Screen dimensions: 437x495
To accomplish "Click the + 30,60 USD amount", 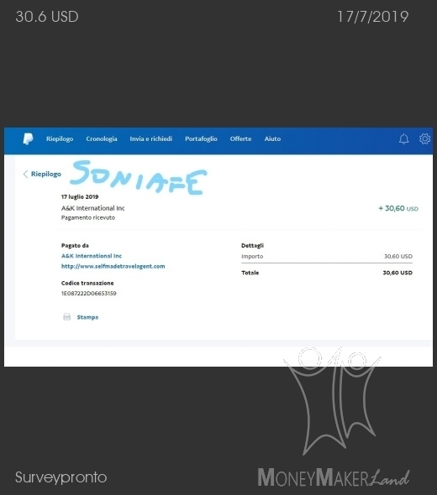I will coord(398,208).
